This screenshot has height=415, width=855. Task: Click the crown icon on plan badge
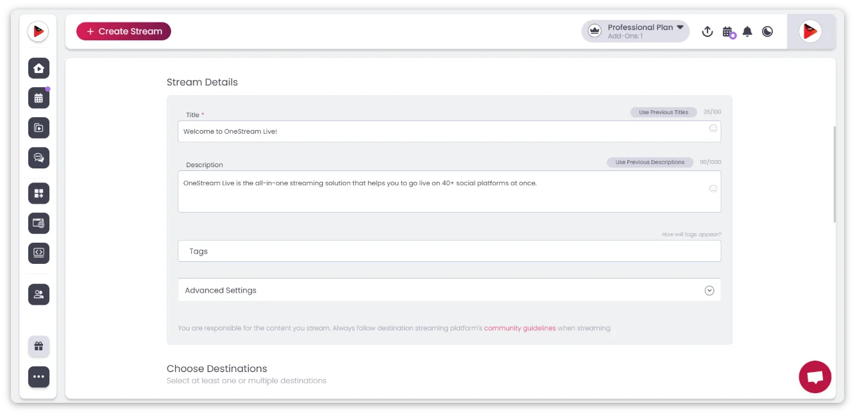[x=595, y=31]
